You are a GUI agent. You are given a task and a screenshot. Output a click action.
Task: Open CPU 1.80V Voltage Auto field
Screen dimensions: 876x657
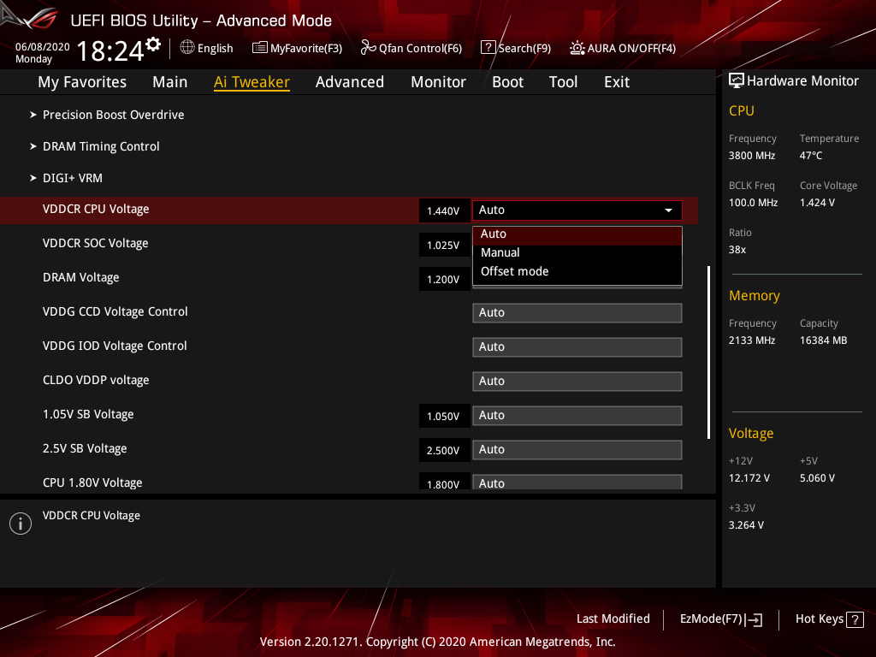[x=577, y=482]
